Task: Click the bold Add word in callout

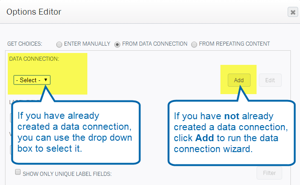Action: coord(204,138)
